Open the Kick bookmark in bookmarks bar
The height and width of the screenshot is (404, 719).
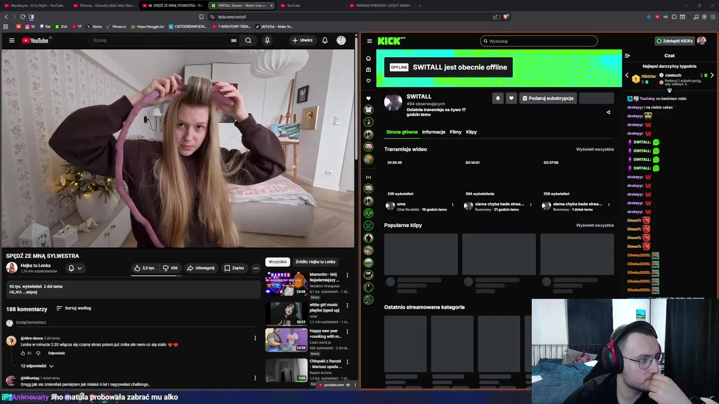(62, 26)
